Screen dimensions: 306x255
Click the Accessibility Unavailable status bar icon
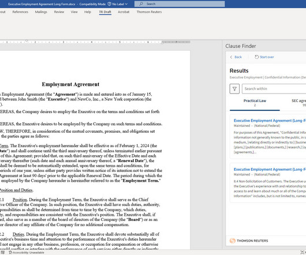(10, 253)
